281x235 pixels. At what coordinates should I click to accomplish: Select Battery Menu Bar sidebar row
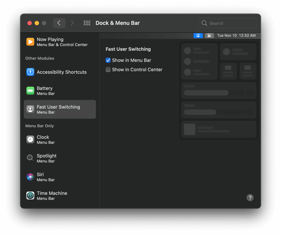60,90
